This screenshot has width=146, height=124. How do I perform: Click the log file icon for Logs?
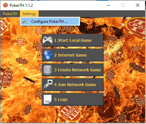(x=48, y=99)
